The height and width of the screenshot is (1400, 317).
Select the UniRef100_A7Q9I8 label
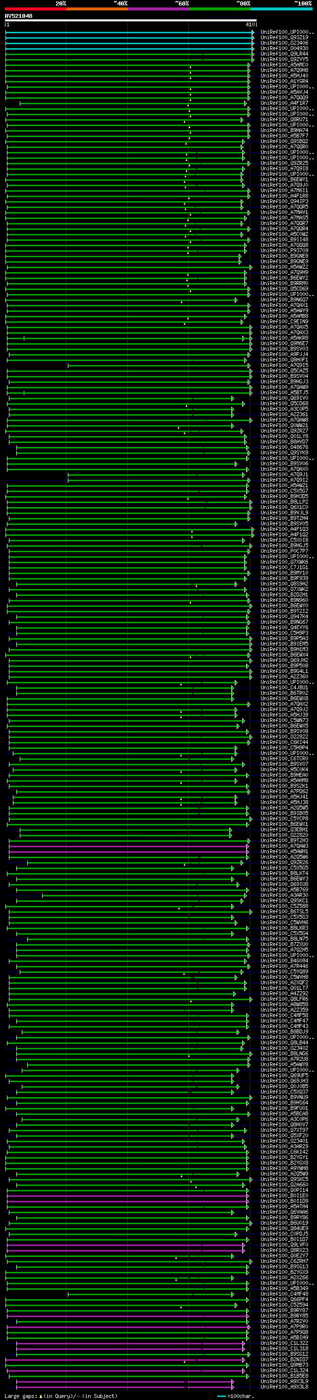coord(284,168)
